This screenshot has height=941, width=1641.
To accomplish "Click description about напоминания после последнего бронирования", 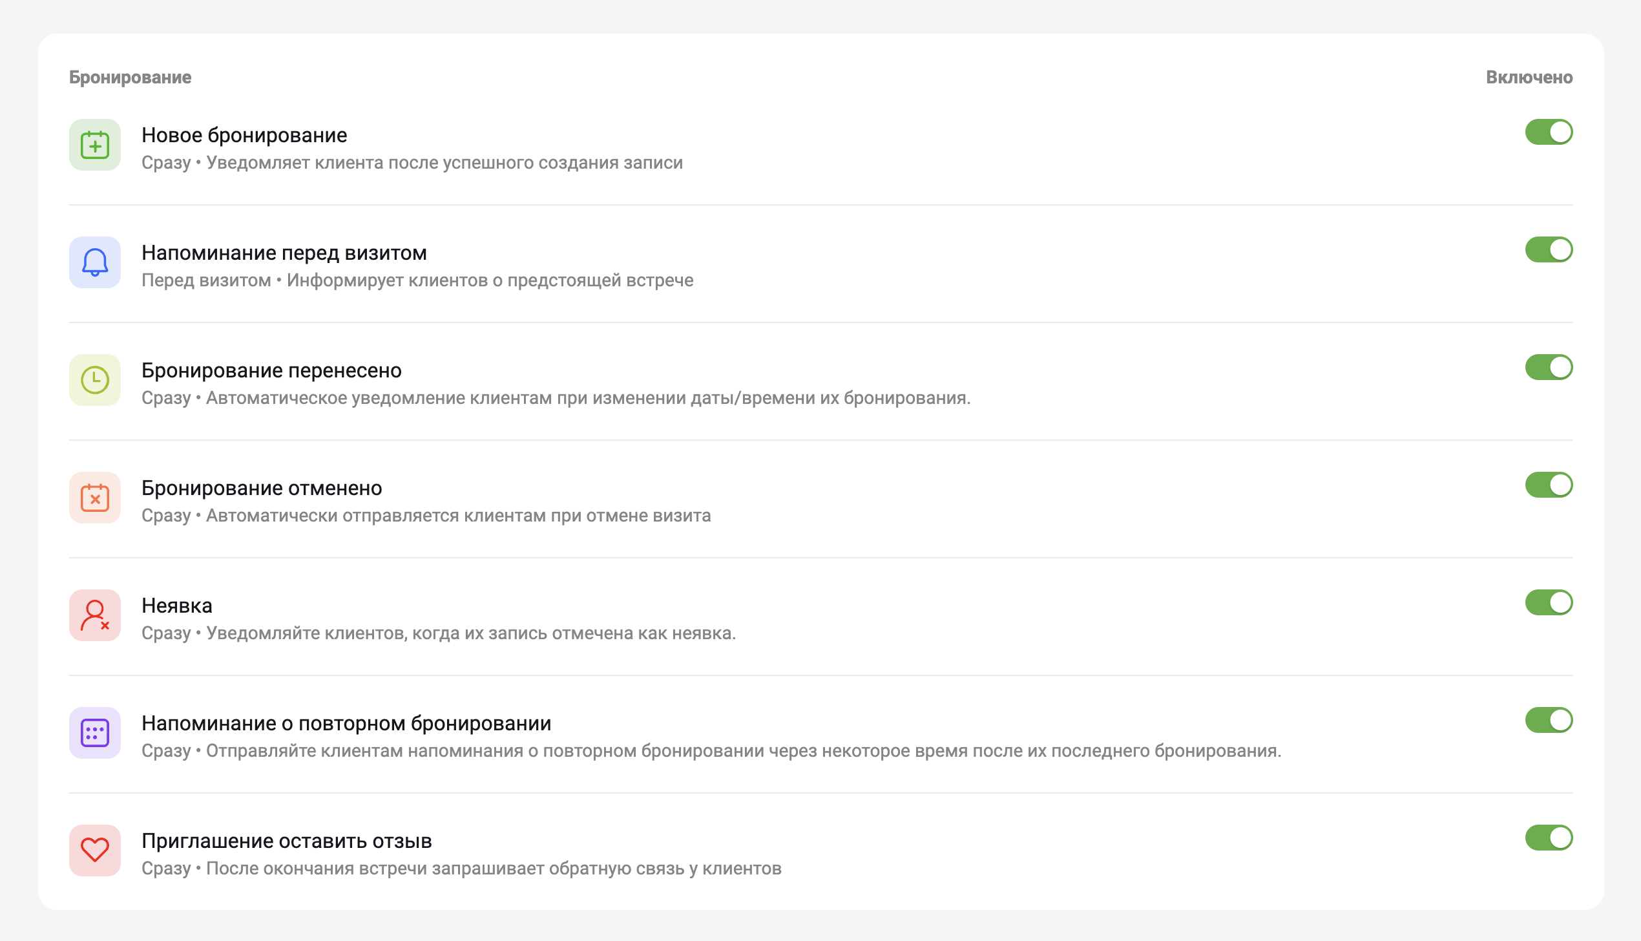I will 744,751.
